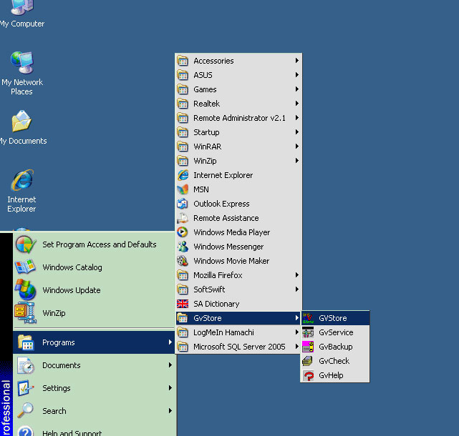The image size is (459, 436).
Task: Click Internet Explorer icon in Programs menu
Action: [x=183, y=175]
